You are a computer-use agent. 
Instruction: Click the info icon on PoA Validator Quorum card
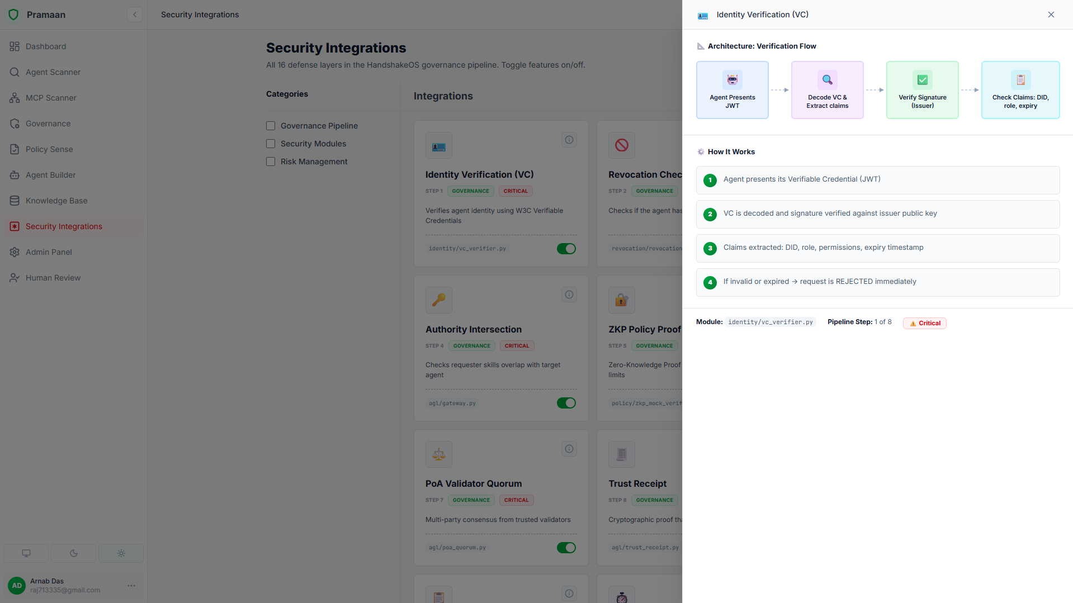(569, 449)
